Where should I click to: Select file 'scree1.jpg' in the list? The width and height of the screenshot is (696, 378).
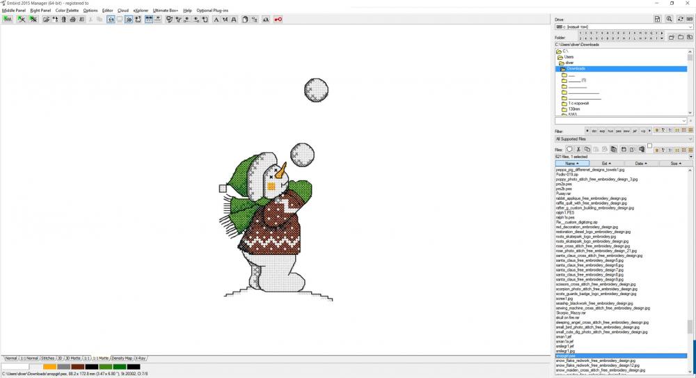pyautogui.click(x=564, y=299)
